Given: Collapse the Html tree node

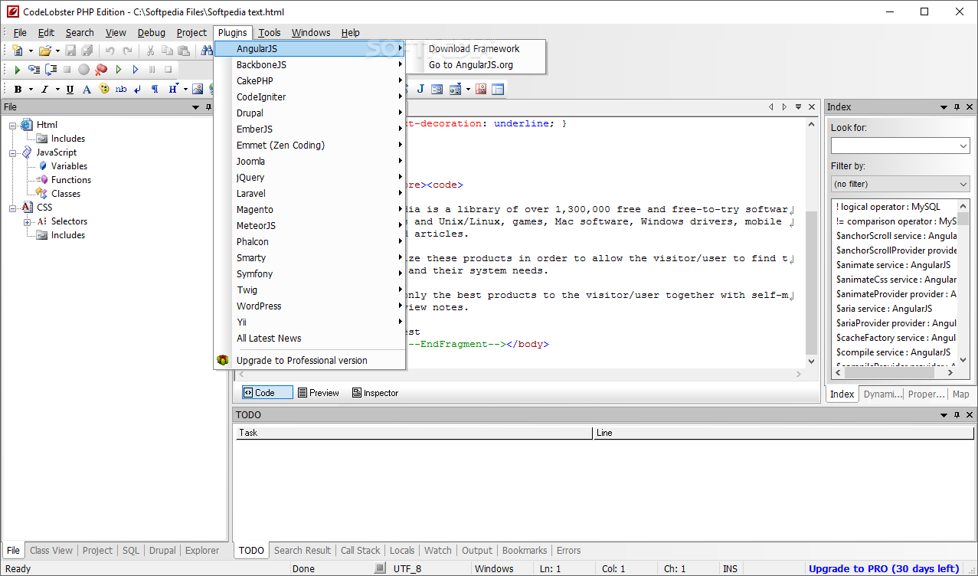Looking at the screenshot, I should [x=13, y=125].
